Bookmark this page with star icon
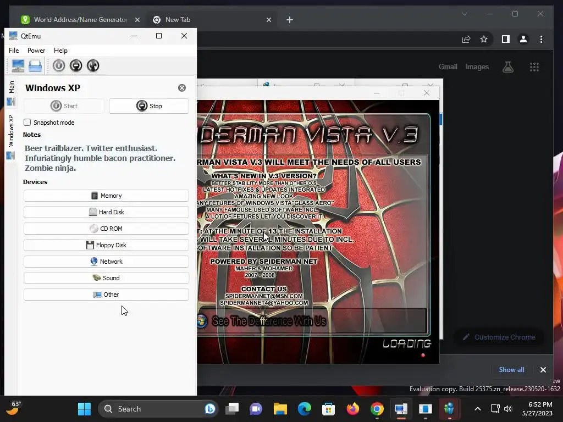Viewport: 563px width, 422px height. pyautogui.click(x=484, y=39)
